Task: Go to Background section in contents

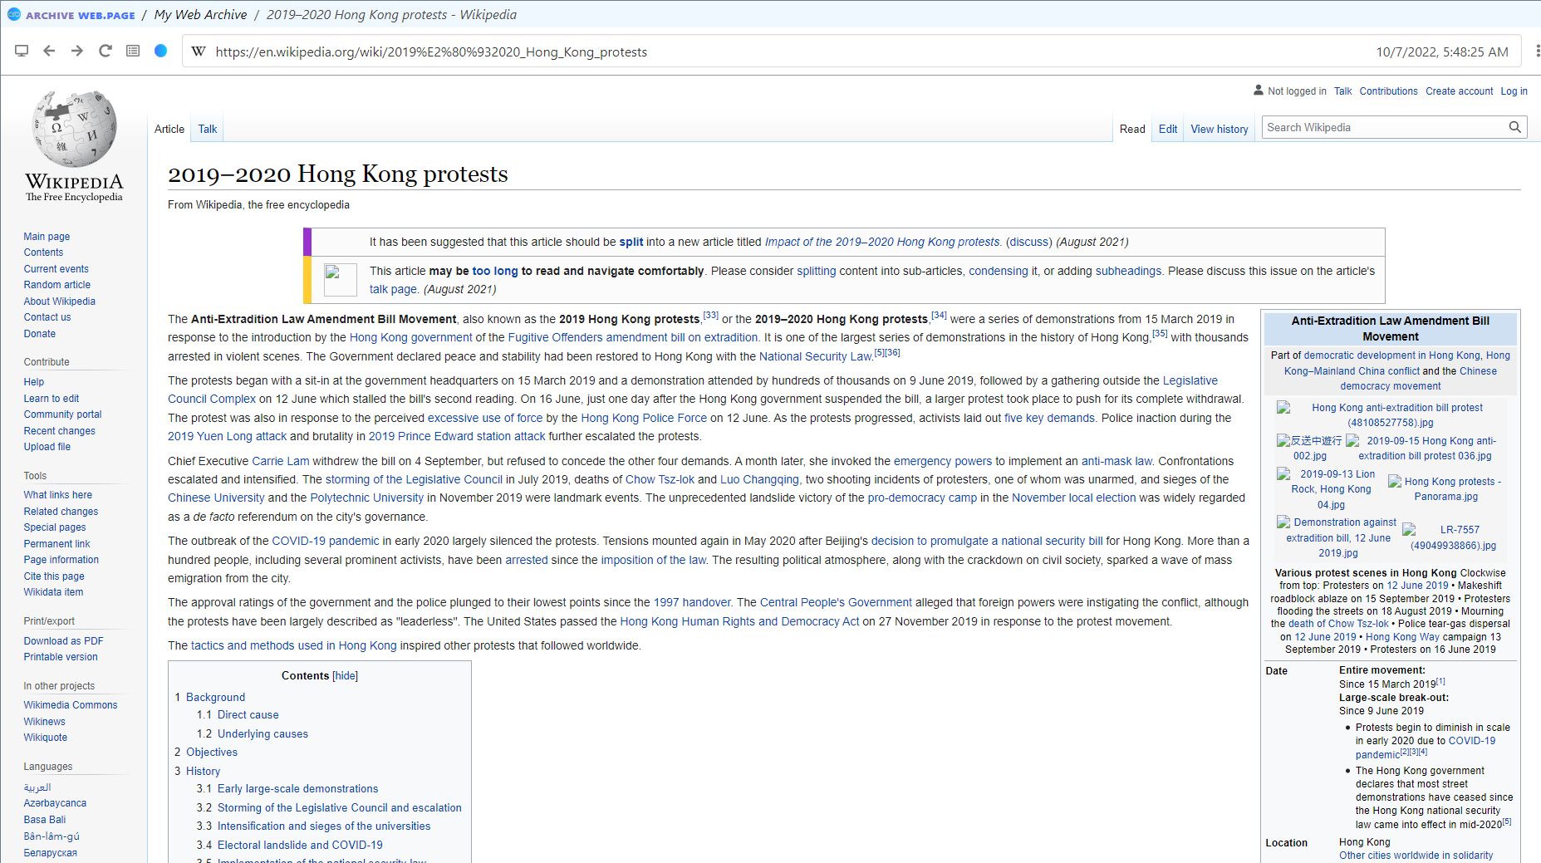Action: (x=215, y=697)
